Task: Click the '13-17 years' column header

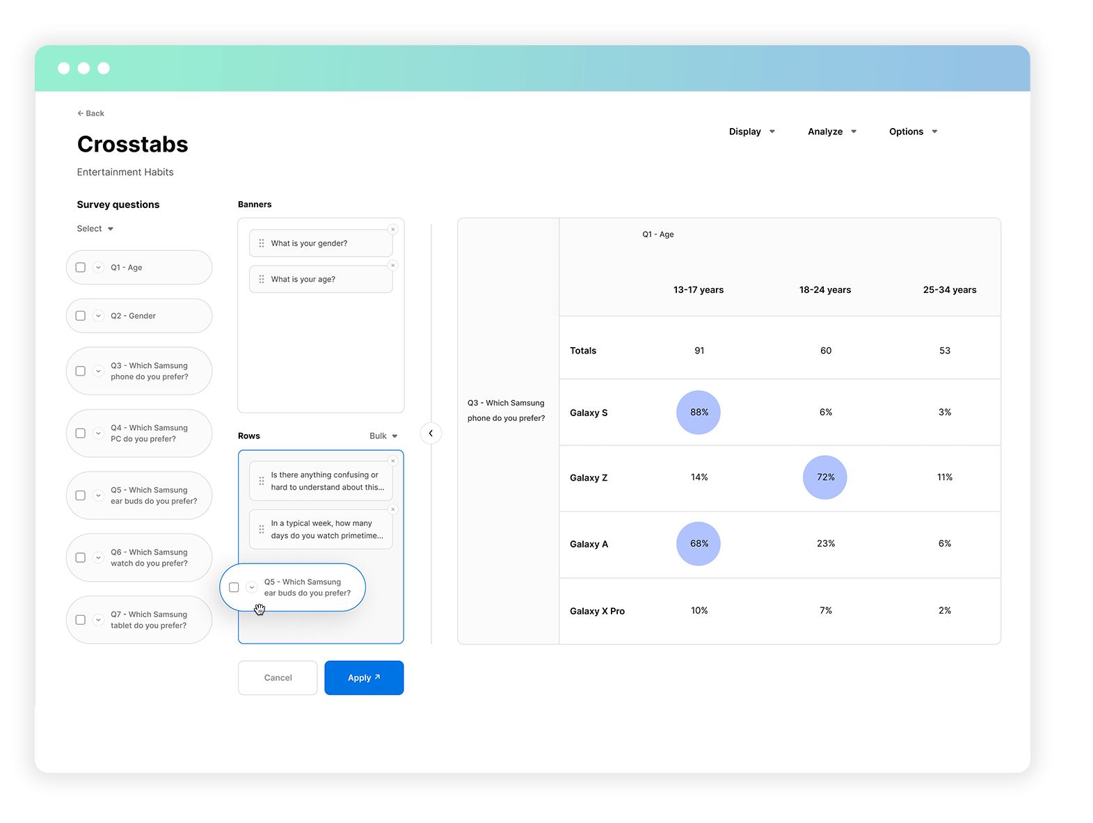Action: click(x=699, y=290)
